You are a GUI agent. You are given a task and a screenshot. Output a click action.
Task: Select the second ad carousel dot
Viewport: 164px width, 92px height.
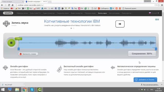[74, 28]
